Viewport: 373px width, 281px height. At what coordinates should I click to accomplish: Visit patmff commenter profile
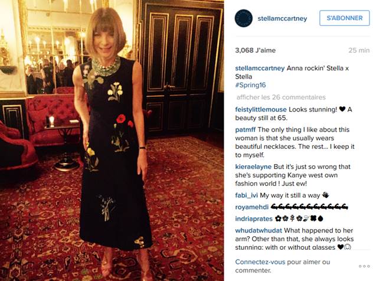tap(246, 130)
